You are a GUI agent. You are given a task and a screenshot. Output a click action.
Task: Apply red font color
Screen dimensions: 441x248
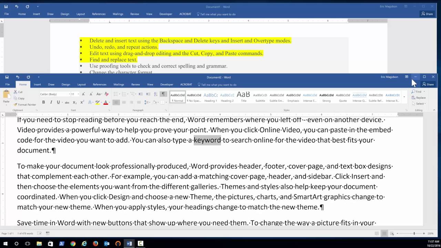pos(105,102)
